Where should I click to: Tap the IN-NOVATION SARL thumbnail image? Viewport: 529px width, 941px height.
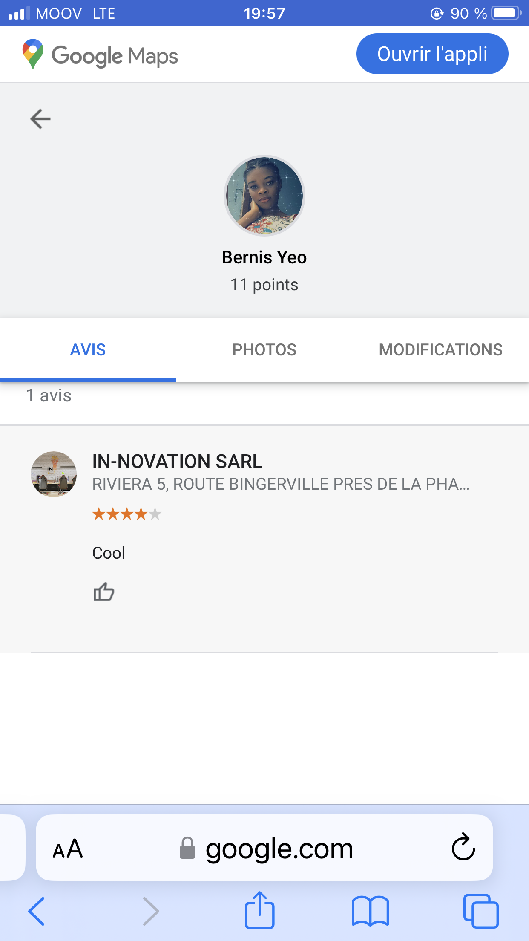point(54,474)
